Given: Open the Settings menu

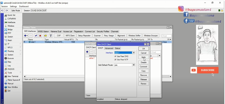Looking at the screenshot, I should point(13,7).
